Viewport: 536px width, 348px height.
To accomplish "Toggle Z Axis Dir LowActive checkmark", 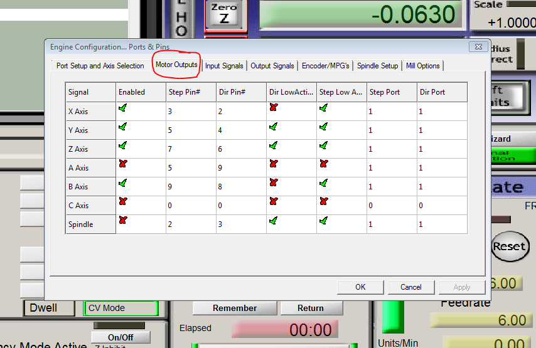I will pos(273,146).
